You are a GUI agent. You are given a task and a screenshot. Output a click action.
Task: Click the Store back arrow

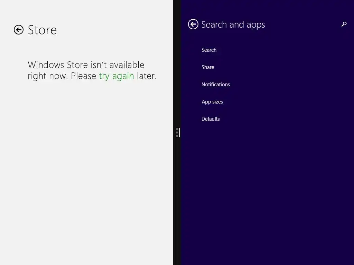(x=19, y=30)
